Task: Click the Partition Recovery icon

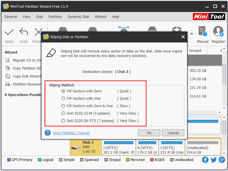Action: click(7, 84)
